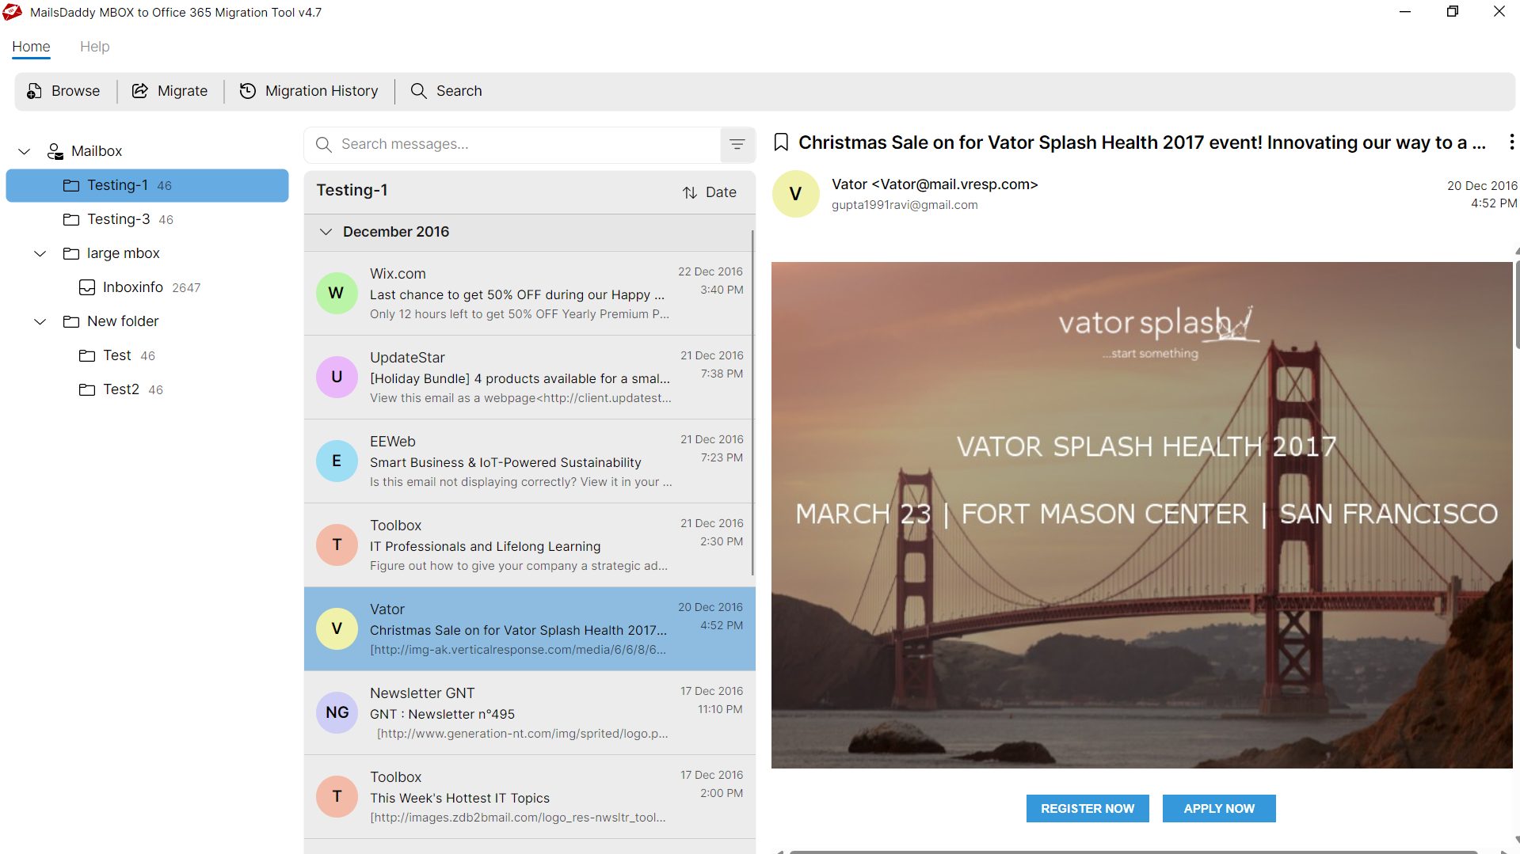
Task: Click the APPLY NOW button
Action: [x=1219, y=808]
